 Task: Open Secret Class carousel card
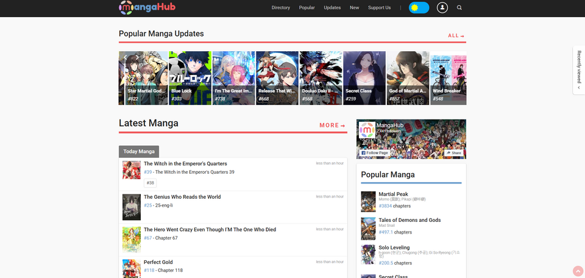tap(364, 78)
